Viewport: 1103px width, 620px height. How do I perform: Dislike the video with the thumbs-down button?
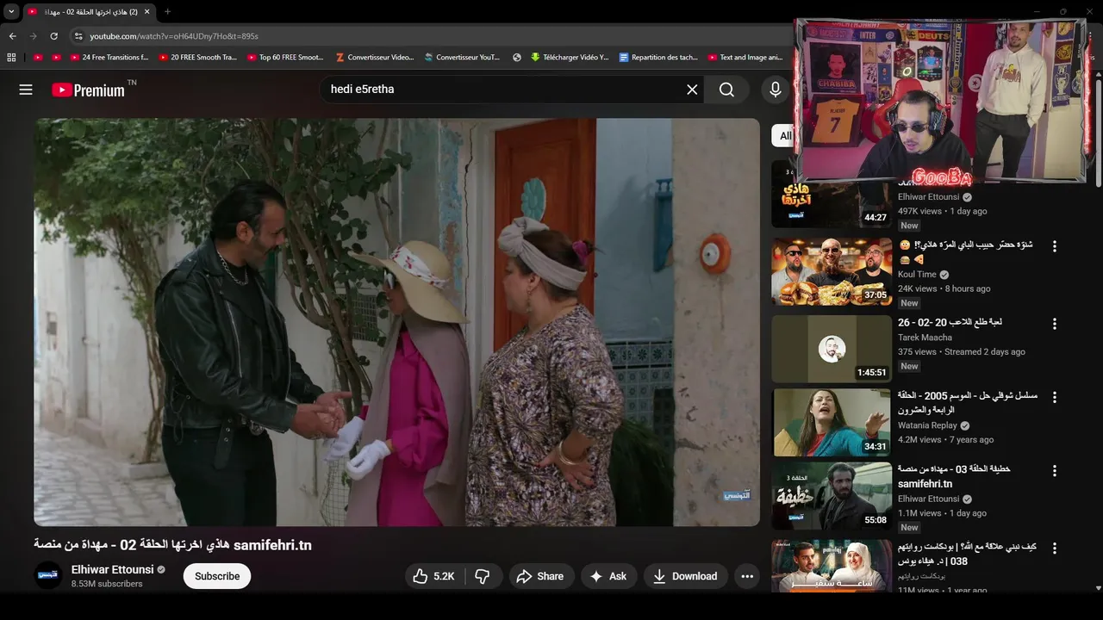[x=483, y=576]
